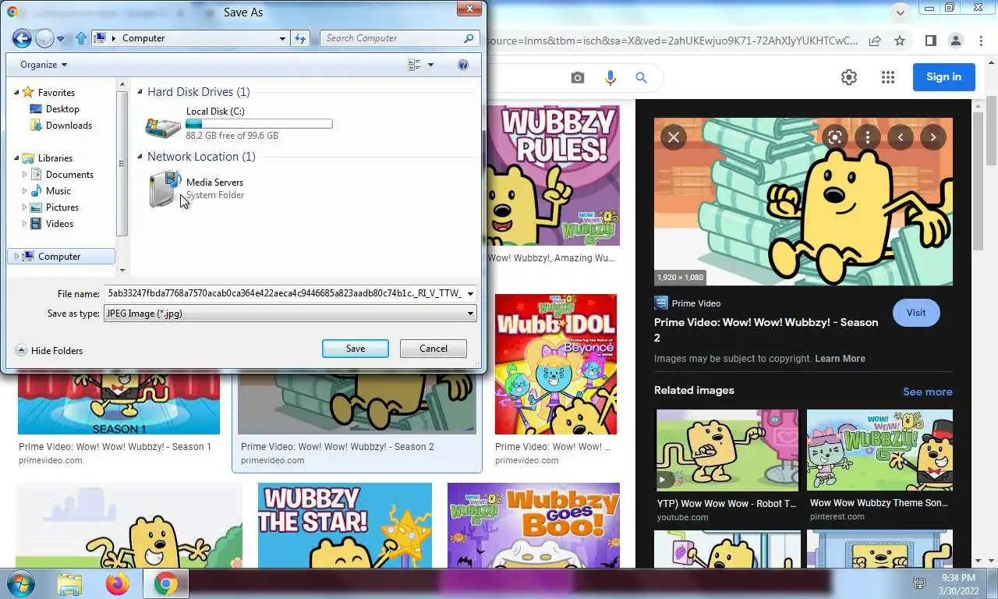The height and width of the screenshot is (599, 998).
Task: Change view using the views icon
Action: click(415, 65)
